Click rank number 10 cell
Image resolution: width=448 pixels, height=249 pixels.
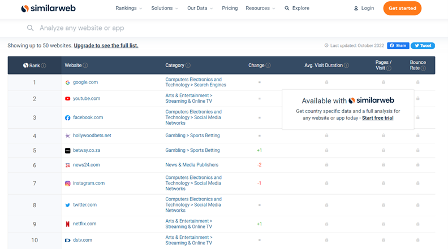tap(35, 240)
